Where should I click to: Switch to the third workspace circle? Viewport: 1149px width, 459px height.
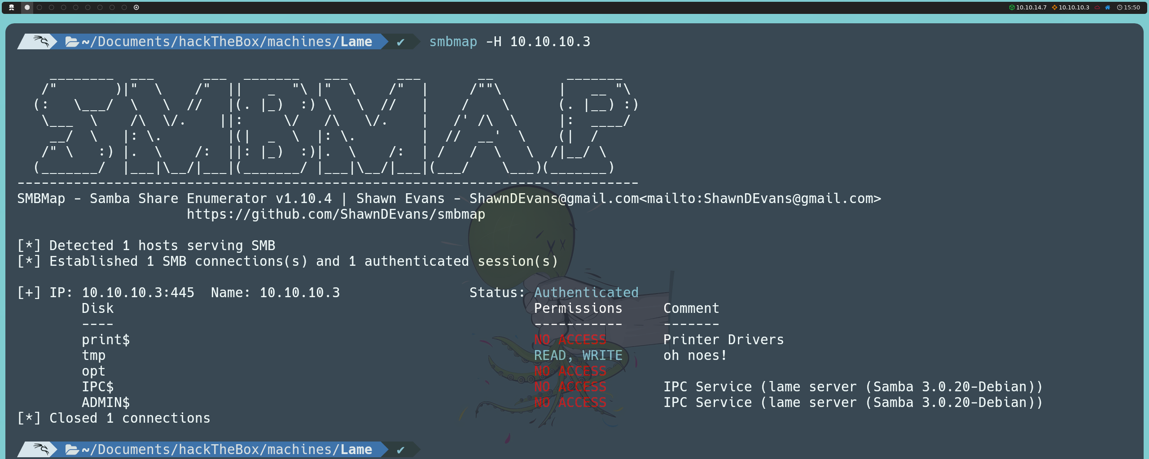point(52,7)
